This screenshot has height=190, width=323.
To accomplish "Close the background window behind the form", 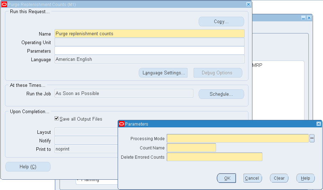I will click(x=309, y=18).
